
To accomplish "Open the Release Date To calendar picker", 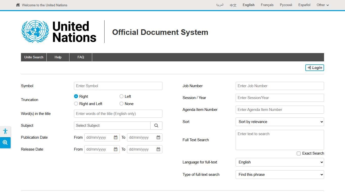I will coord(158,149).
